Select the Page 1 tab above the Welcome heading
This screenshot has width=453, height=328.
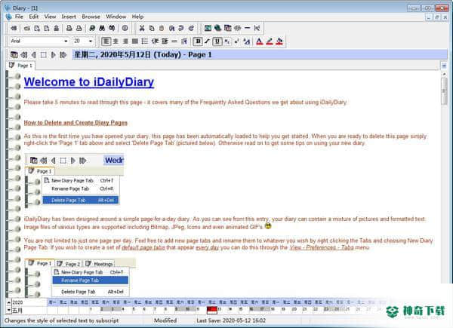tap(20, 66)
